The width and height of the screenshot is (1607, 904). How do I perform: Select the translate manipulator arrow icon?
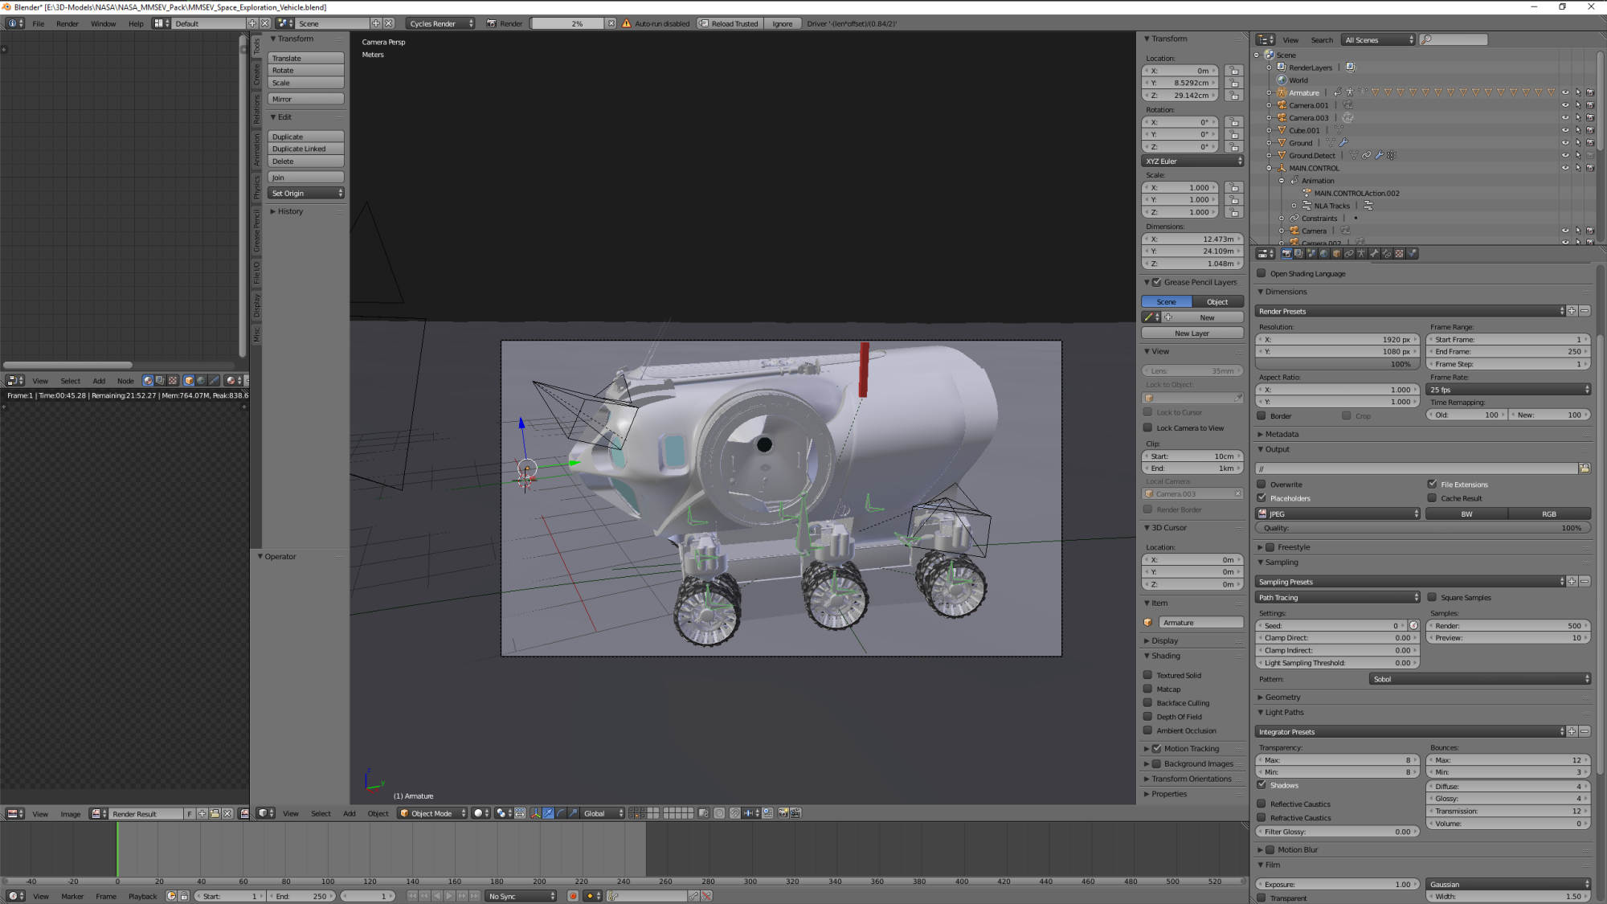[x=548, y=813]
